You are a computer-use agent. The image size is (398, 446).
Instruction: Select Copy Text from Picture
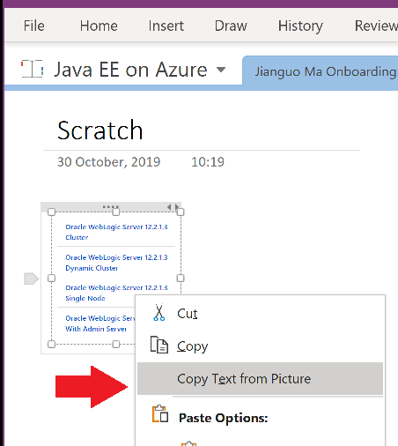click(260, 379)
